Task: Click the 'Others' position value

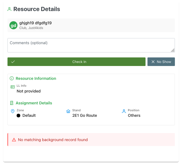Action: click(x=134, y=115)
